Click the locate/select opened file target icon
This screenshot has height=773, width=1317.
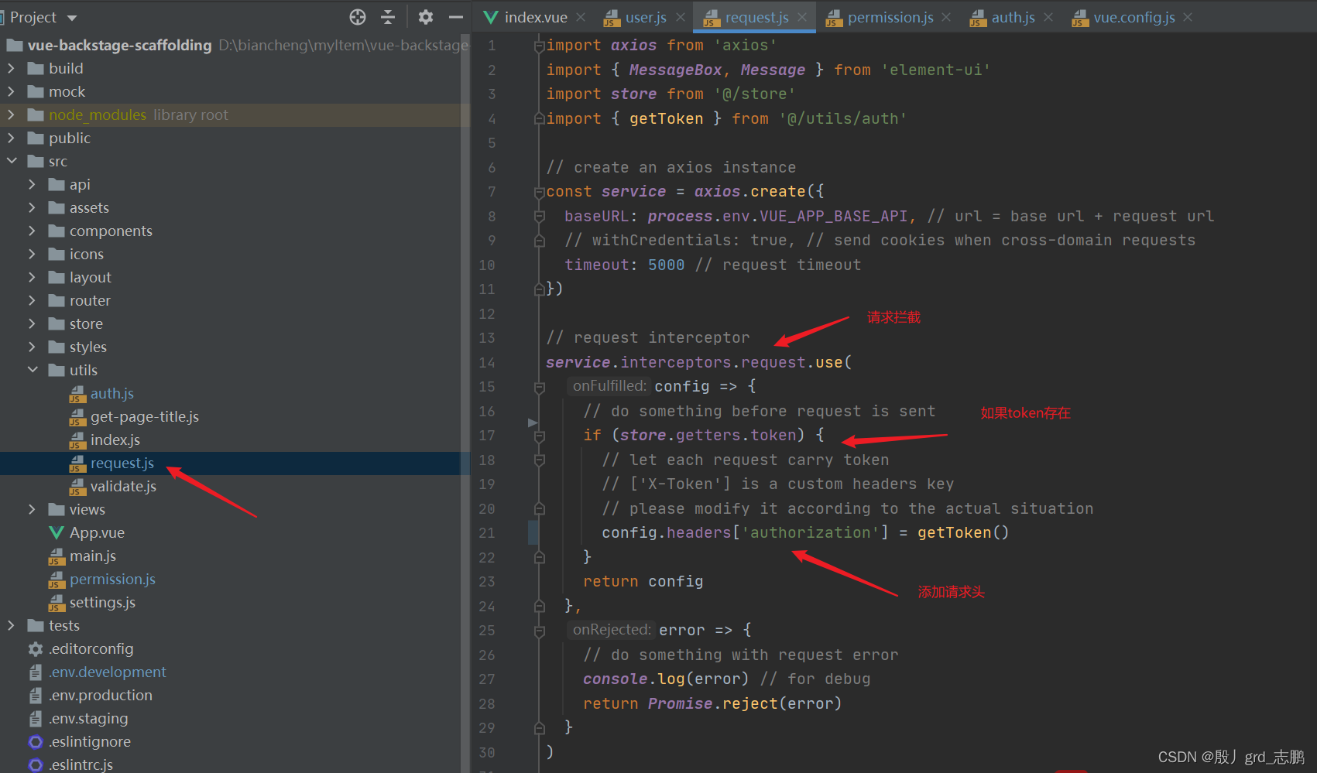(358, 17)
